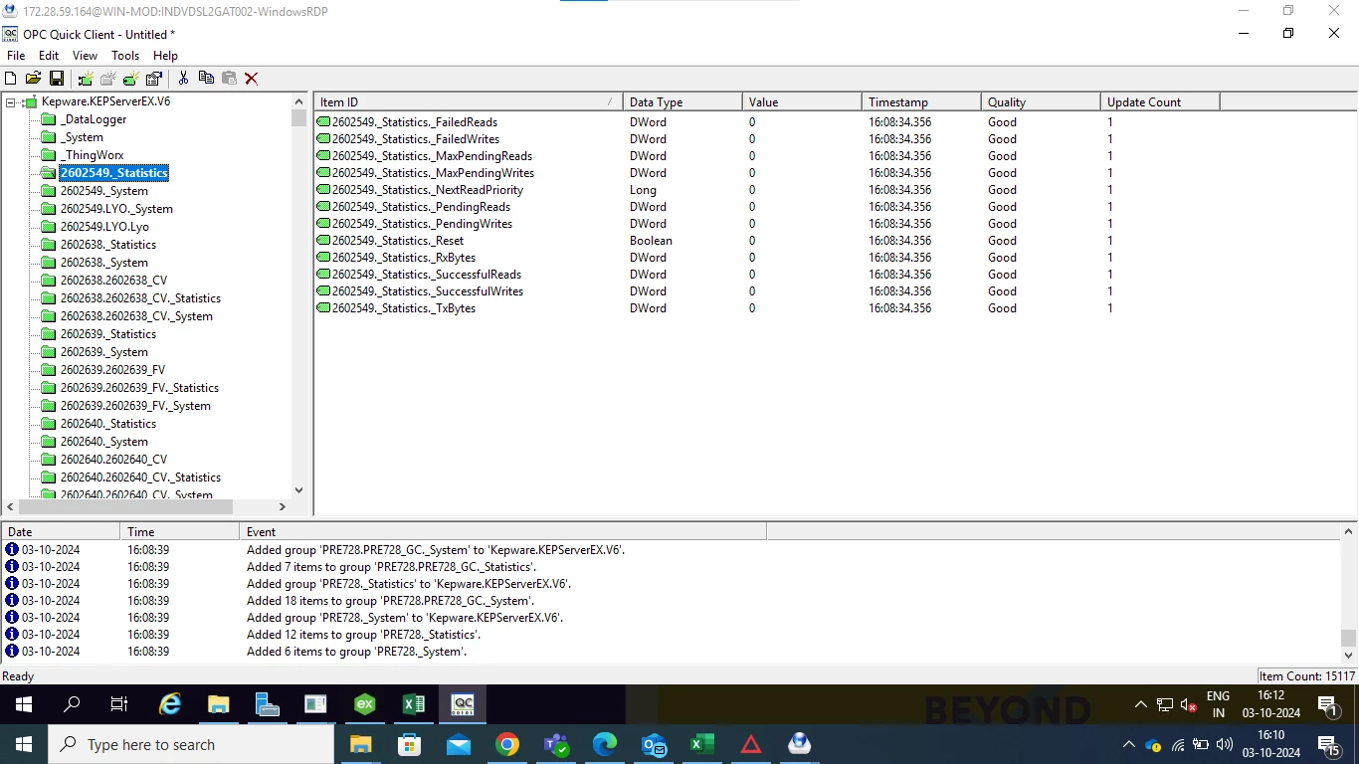Show hidden icons in the remote system tray
This screenshot has height=764, width=1359.
[1140, 704]
